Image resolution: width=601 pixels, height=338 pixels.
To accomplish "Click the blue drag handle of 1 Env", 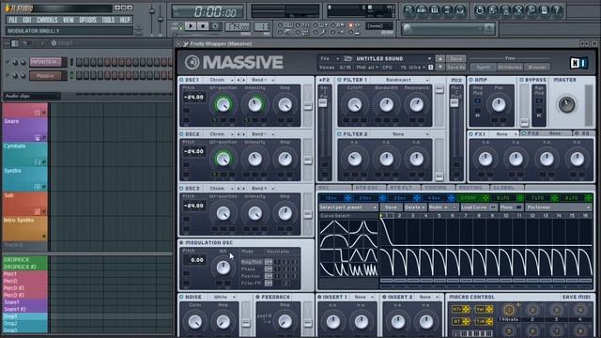I will (347, 198).
